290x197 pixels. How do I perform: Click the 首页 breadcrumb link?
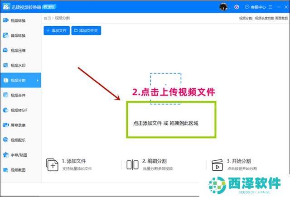(47, 18)
